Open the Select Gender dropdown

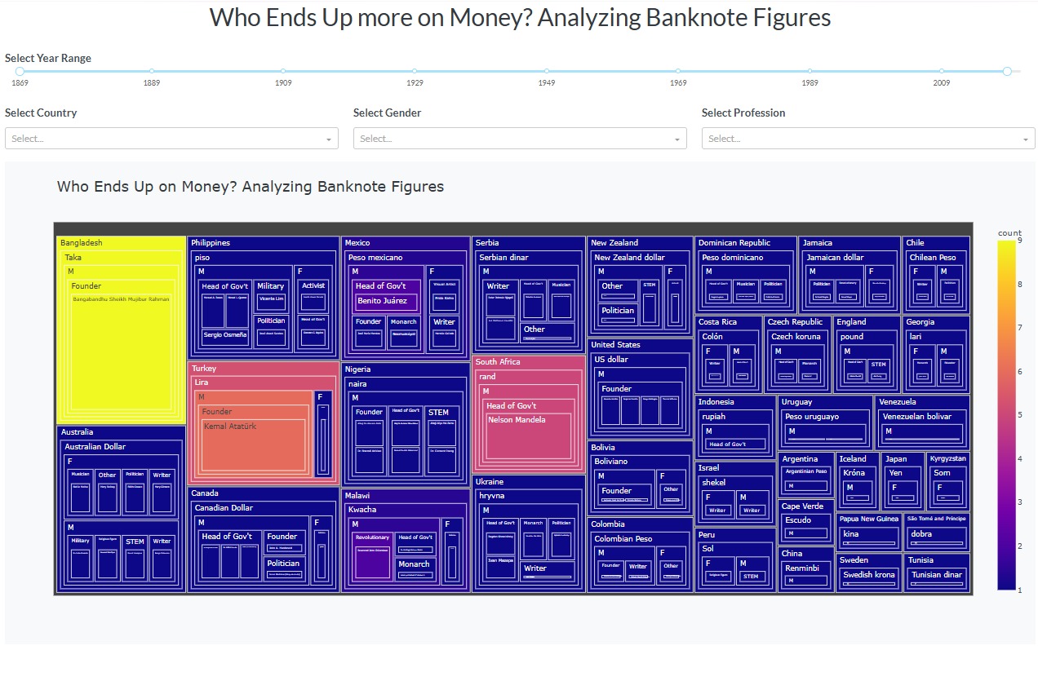tap(520, 139)
